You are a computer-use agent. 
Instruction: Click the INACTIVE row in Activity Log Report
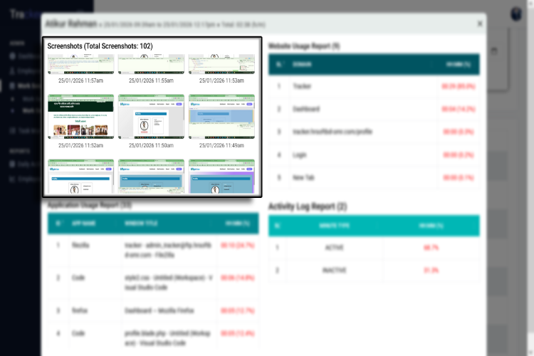(x=373, y=271)
